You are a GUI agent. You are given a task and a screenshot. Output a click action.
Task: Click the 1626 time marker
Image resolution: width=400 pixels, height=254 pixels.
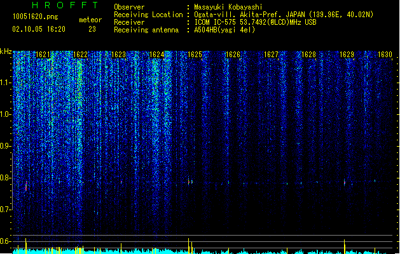[233, 55]
